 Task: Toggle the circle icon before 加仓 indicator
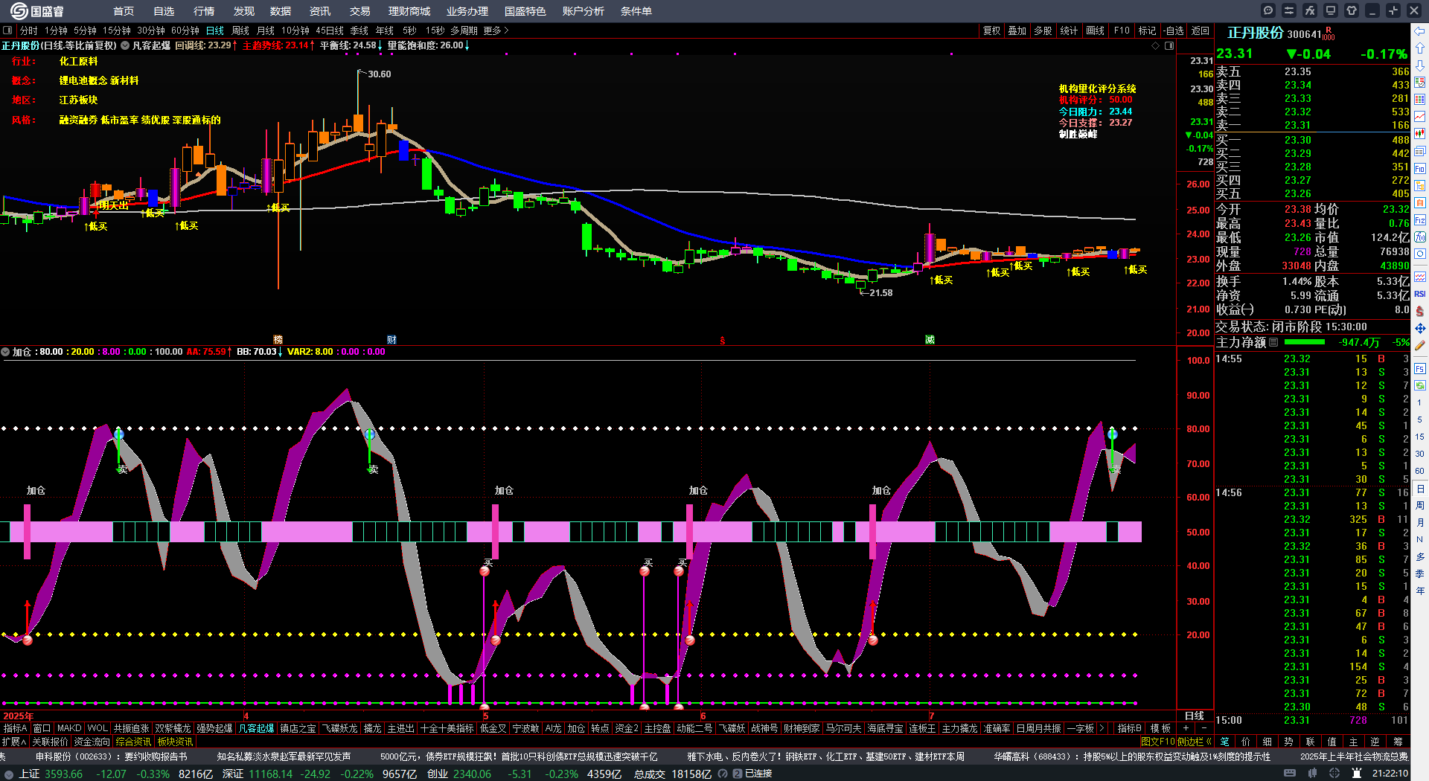[5, 352]
